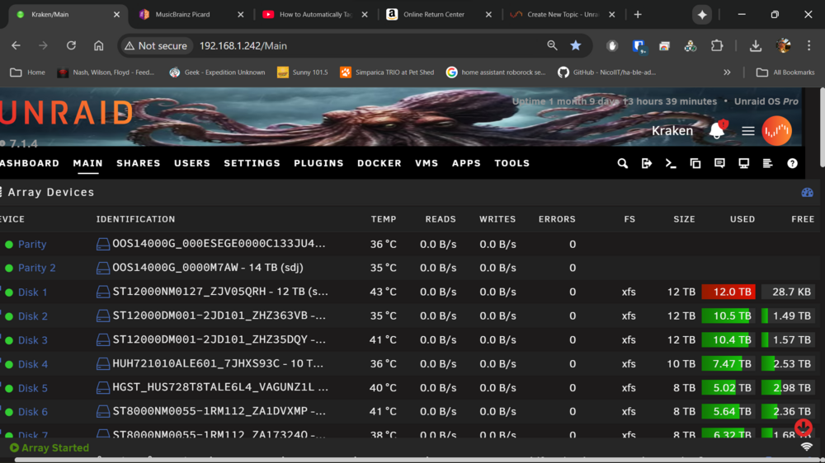Toggle the help question mark icon
This screenshot has height=463, width=825.
tap(792, 163)
